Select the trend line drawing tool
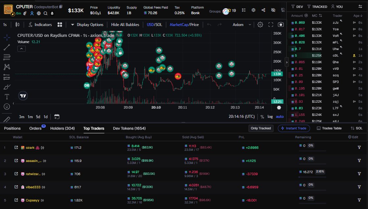The image size is (368, 209). 7,47
